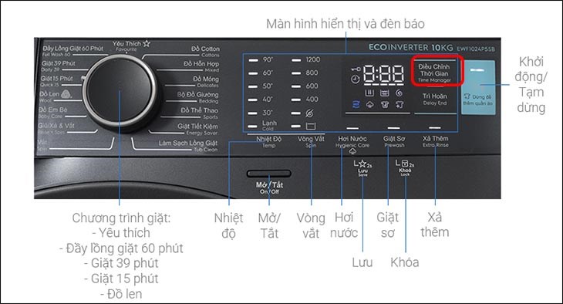Select the Đồ Cotton Cottons program
The height and width of the screenshot is (304, 563).
205,52
